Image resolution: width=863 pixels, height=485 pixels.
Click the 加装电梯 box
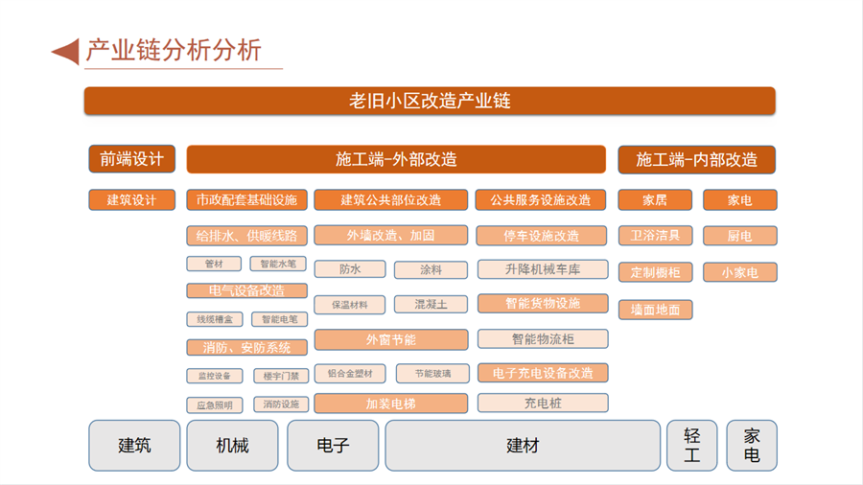391,404
